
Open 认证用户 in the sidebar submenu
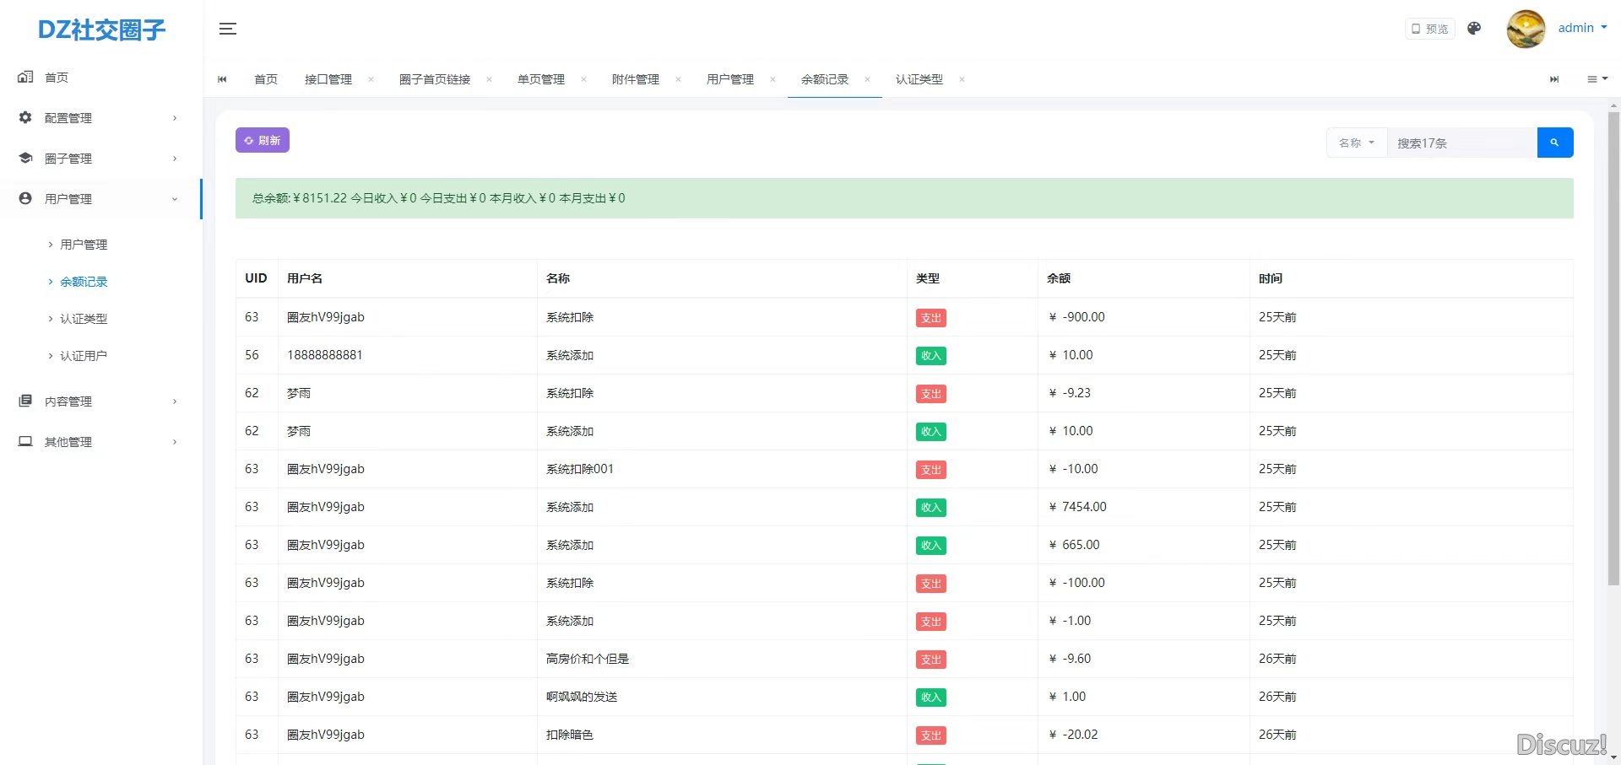[x=84, y=356]
